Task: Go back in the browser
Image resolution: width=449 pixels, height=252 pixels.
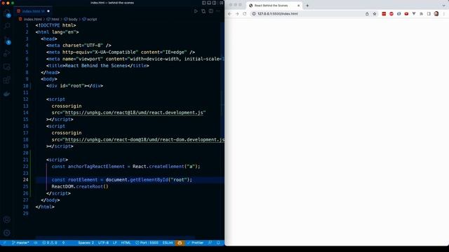Action: [x=229, y=14]
